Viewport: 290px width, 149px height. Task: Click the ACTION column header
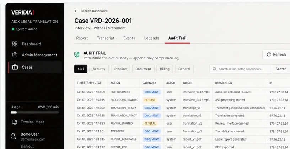coord(116,83)
